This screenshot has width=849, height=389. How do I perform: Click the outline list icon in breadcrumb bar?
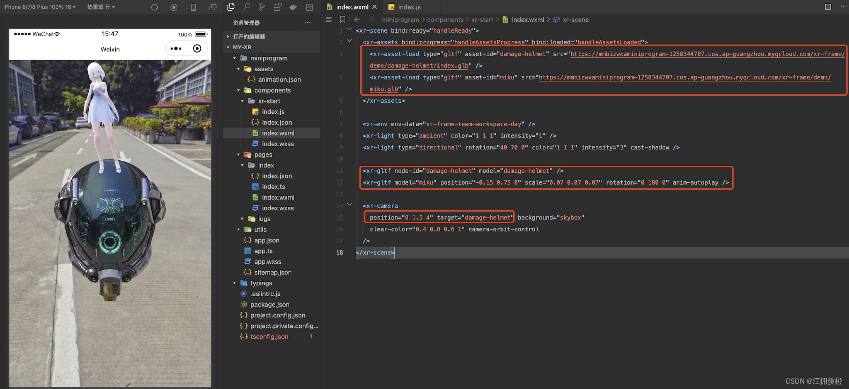click(328, 19)
